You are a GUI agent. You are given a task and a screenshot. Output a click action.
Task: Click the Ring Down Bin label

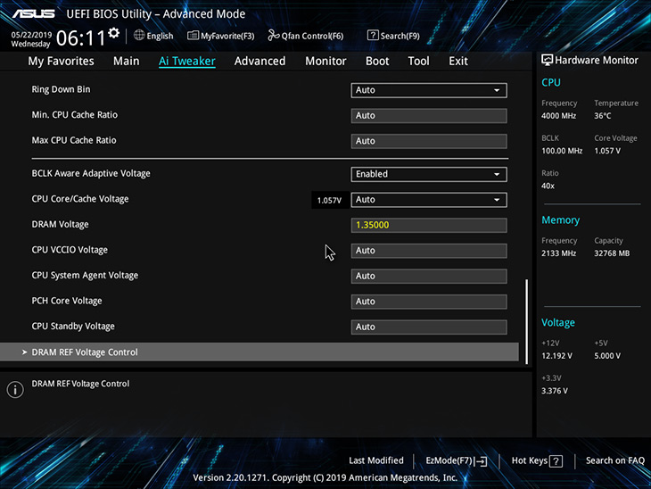[x=61, y=89]
